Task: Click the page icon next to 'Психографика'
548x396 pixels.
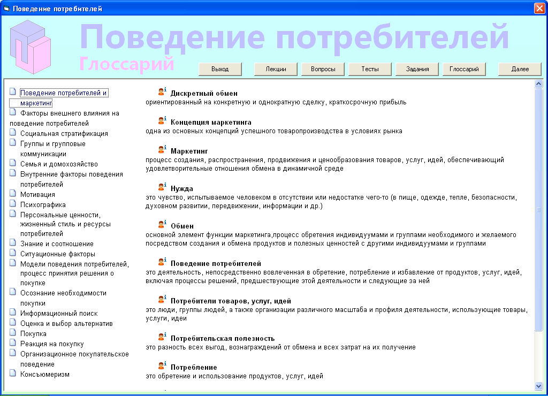Action: 13,203
